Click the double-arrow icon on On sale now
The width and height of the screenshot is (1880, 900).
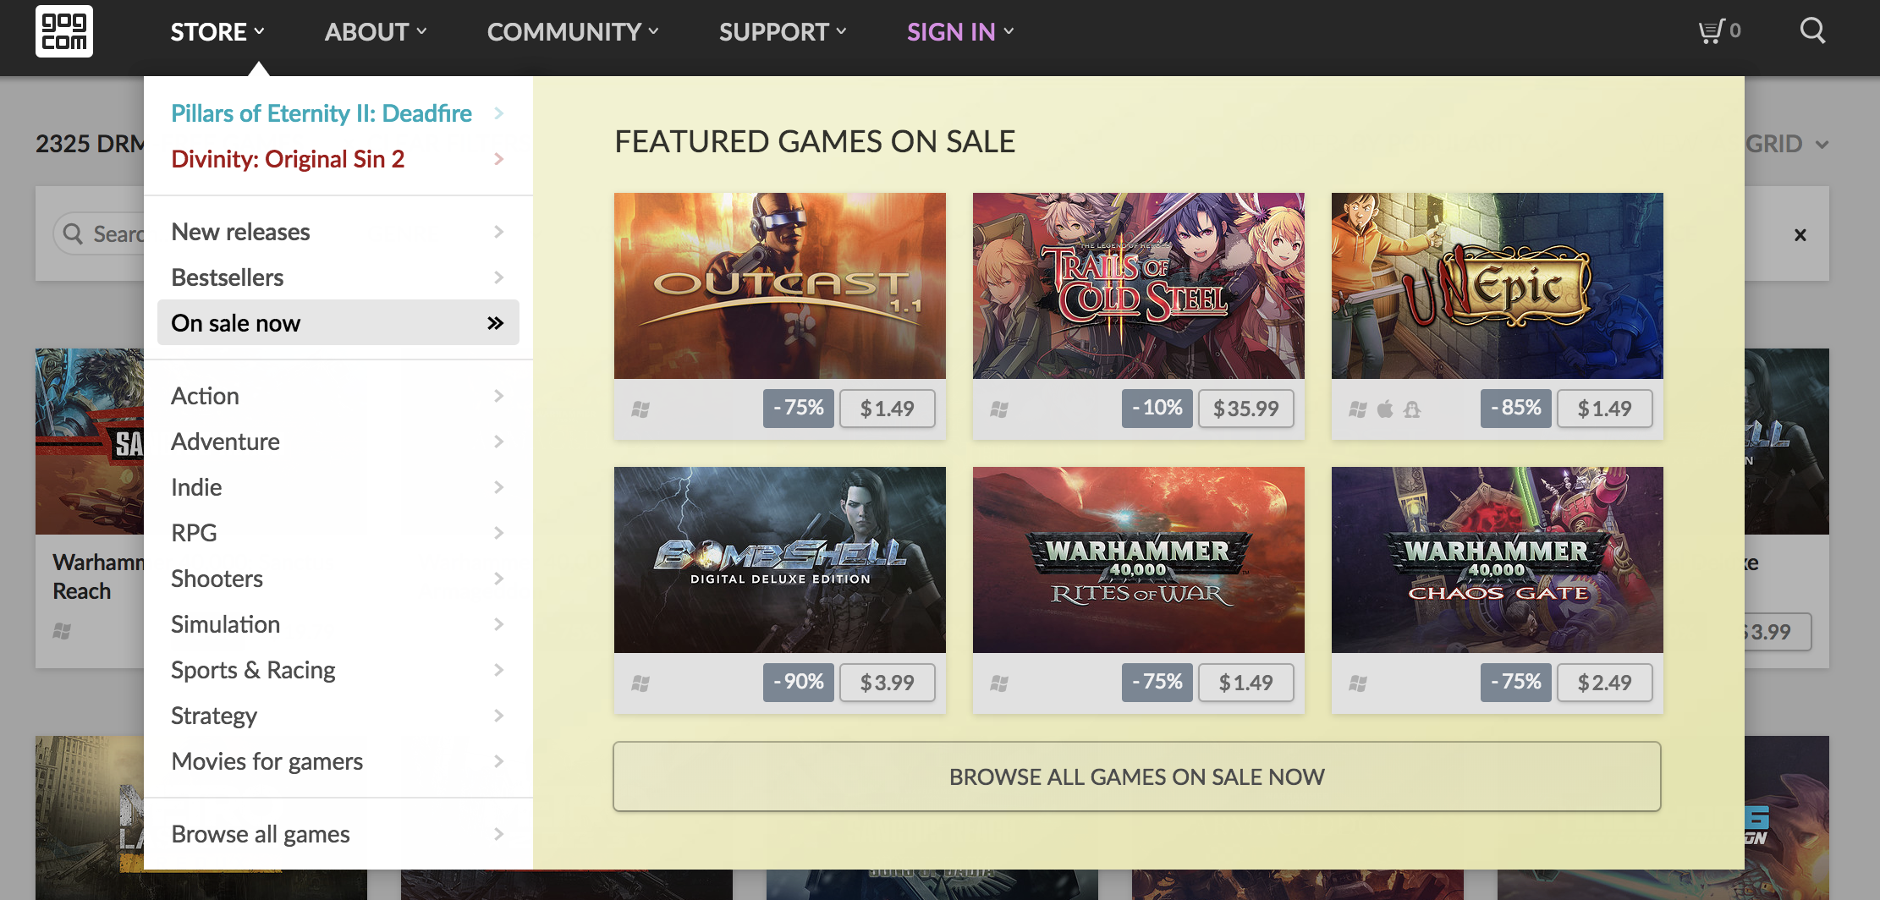[x=496, y=323]
